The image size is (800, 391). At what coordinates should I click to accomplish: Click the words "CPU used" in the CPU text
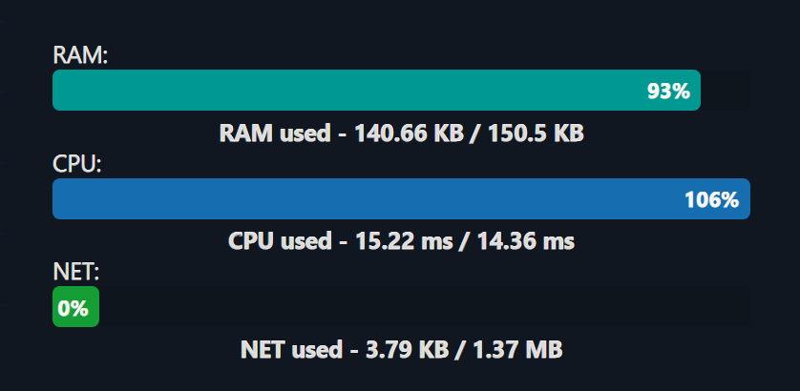(x=280, y=241)
